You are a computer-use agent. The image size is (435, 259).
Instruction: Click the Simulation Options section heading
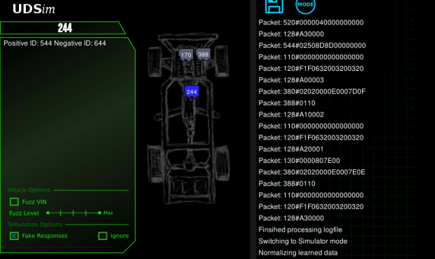click(x=35, y=225)
